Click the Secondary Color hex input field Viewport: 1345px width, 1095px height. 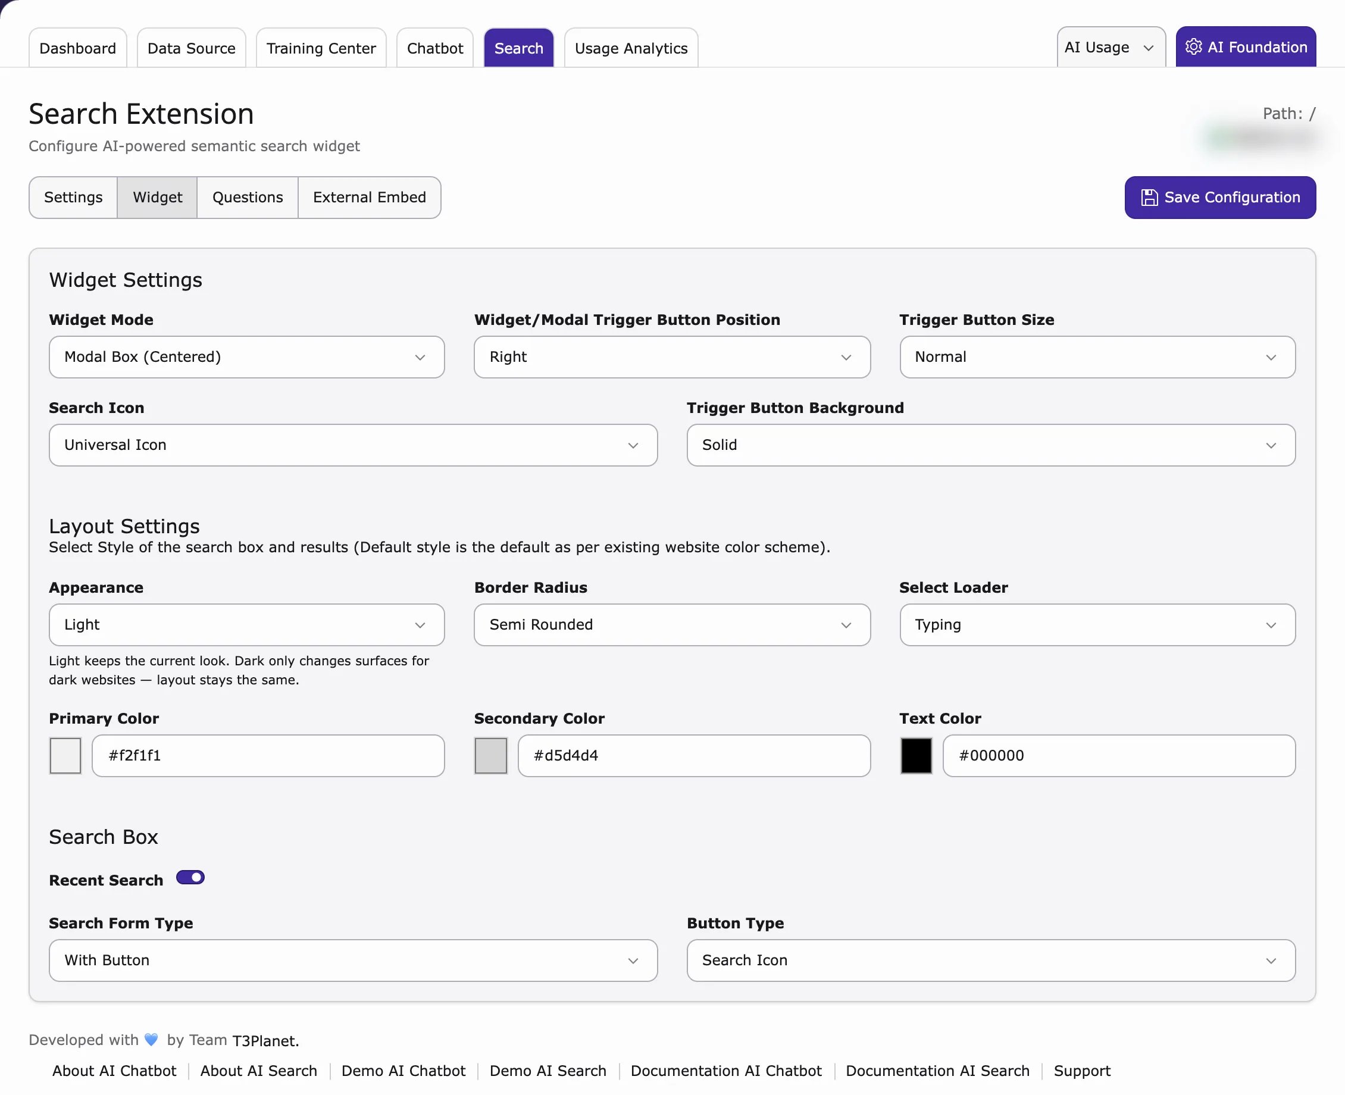[x=694, y=756]
